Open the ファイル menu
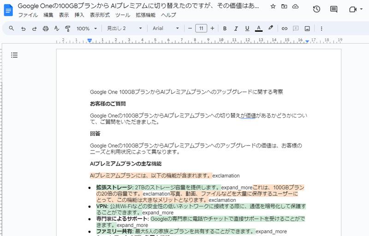 28,15
